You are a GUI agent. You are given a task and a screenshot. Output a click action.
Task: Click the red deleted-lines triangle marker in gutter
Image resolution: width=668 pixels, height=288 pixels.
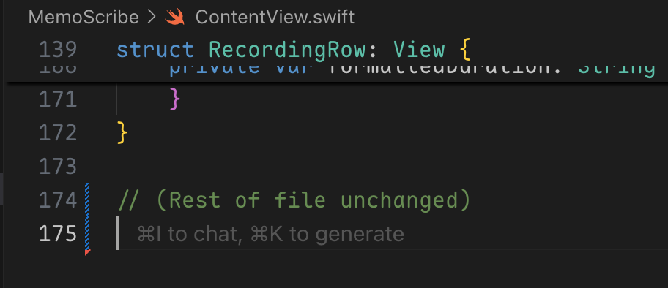(87, 252)
